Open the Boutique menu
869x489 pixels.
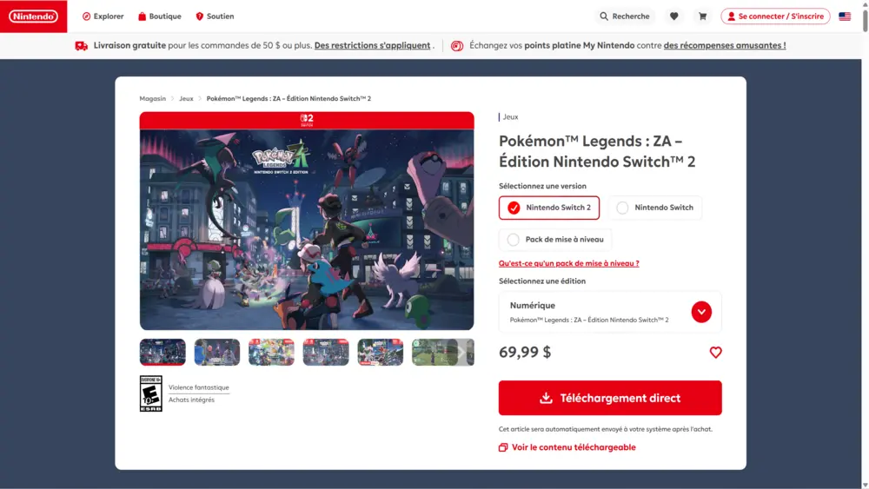[x=160, y=16]
